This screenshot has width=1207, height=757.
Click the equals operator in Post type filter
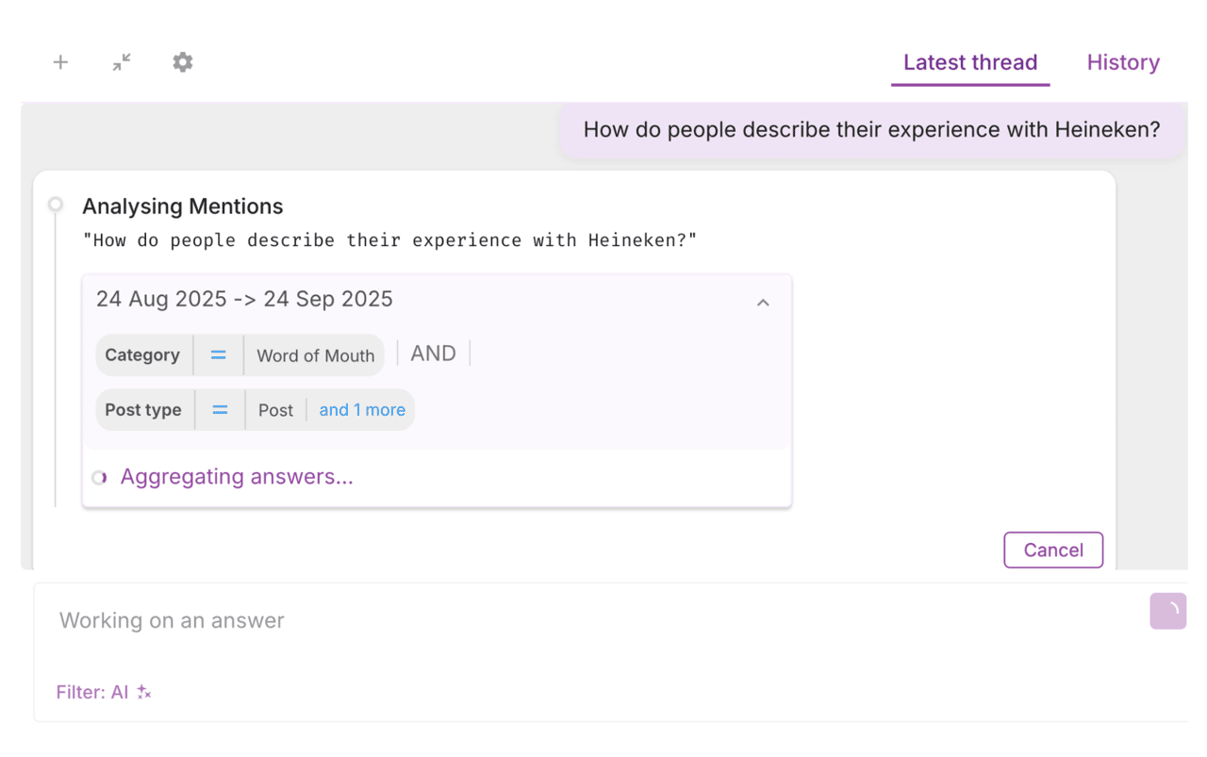[x=220, y=410]
